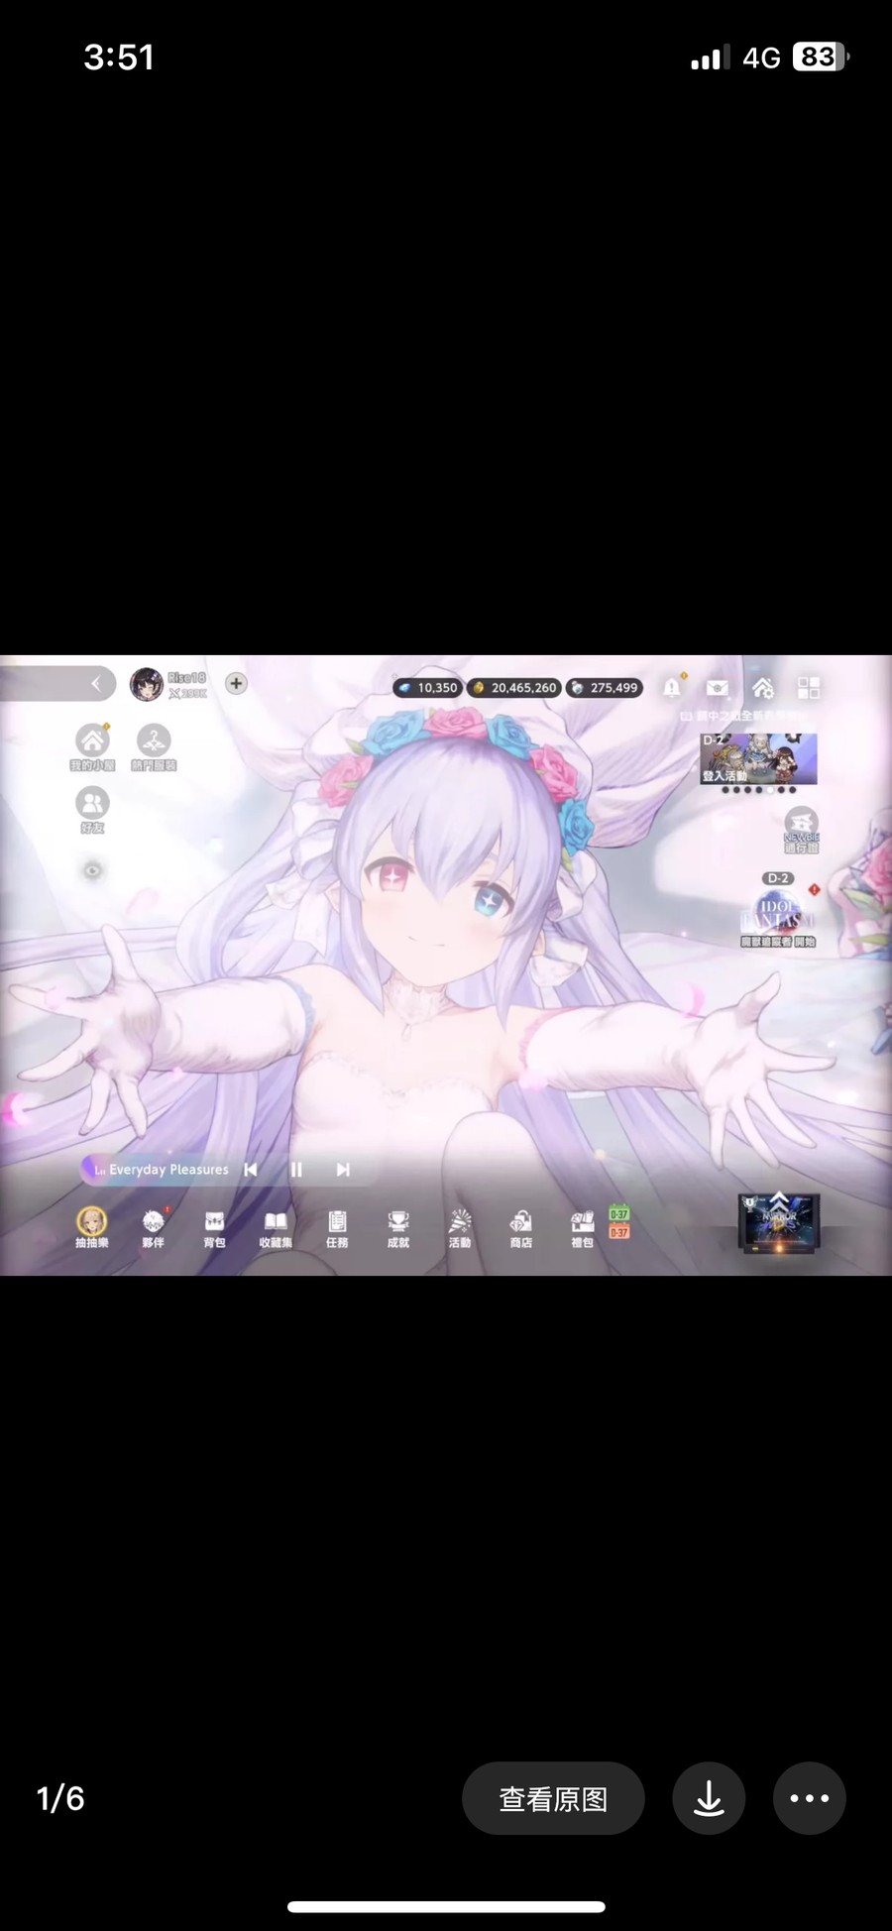
Task: Skip to previous music track
Action: [x=251, y=1170]
